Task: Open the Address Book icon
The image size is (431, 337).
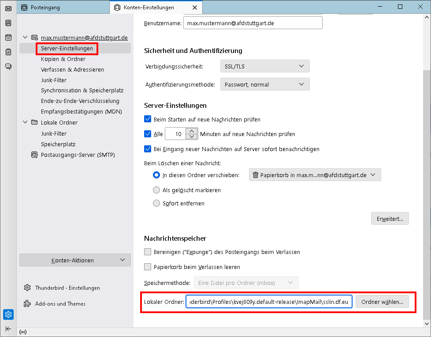Action: point(8,23)
